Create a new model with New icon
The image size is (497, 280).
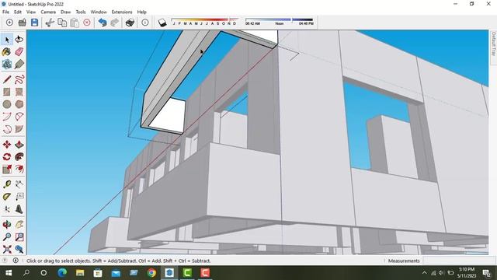pos(9,23)
